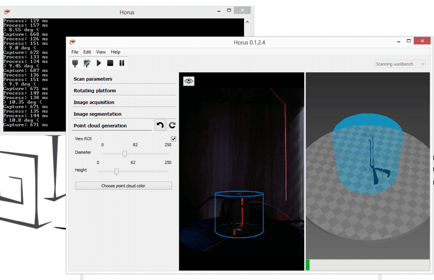Click Choose point cloud color button
Viewport: 434px width, 280px height.
123,186
